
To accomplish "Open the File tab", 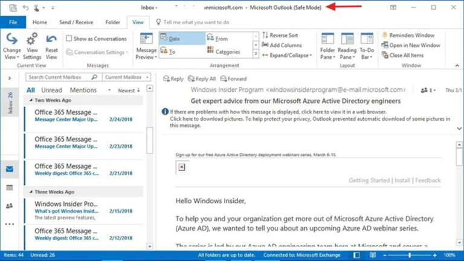I will coord(13,22).
